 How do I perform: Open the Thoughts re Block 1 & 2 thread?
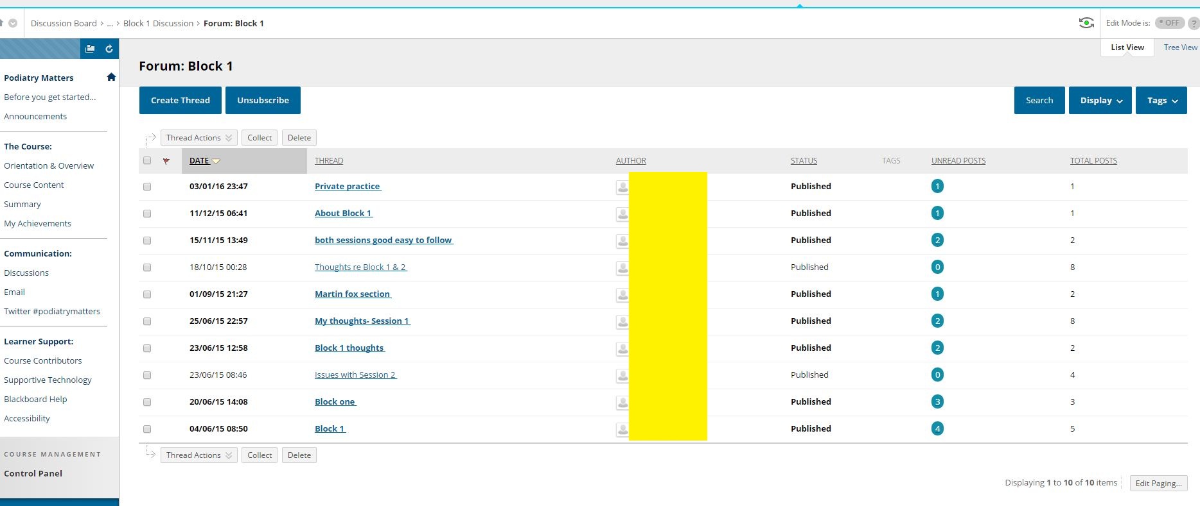pos(360,267)
